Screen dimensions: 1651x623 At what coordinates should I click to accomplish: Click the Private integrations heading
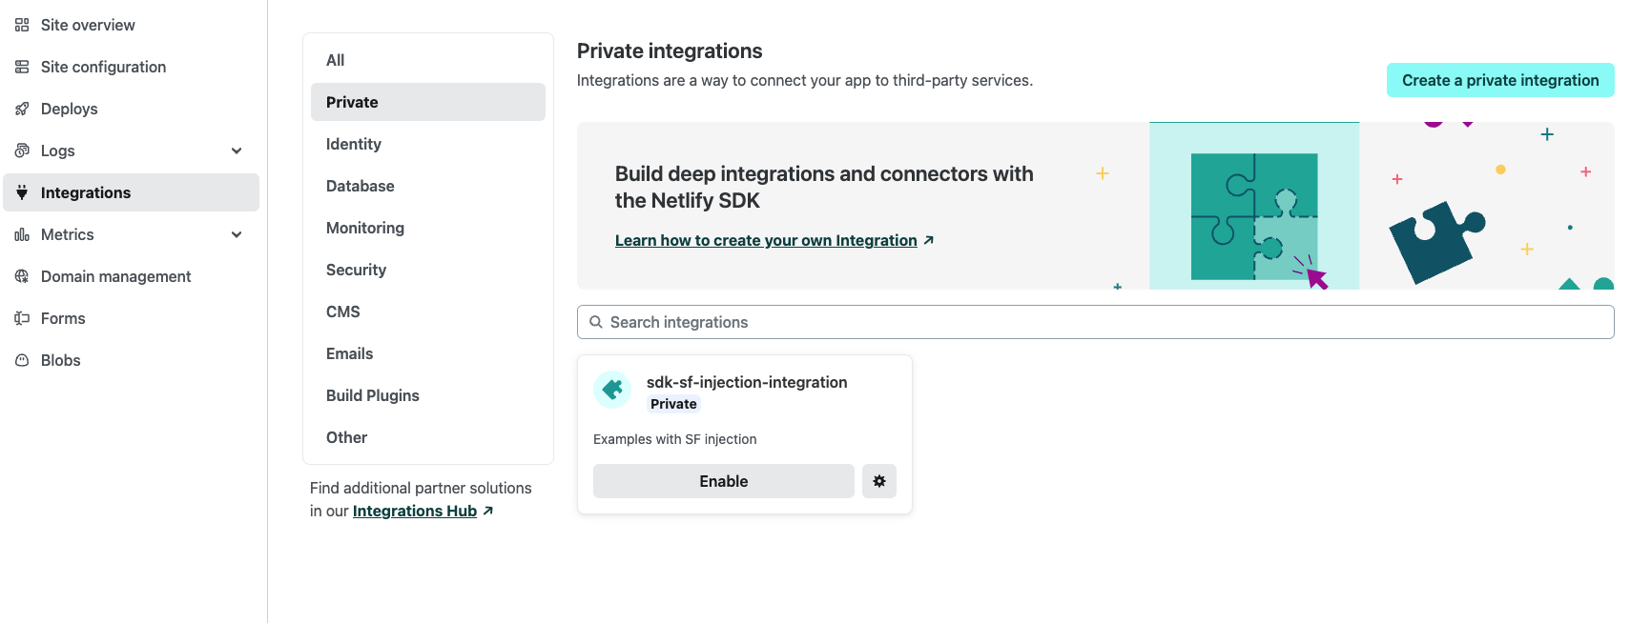(x=670, y=50)
